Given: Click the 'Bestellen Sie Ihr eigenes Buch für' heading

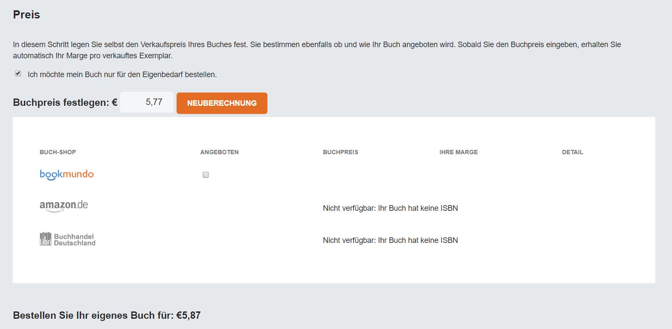Looking at the screenshot, I should [93, 316].
